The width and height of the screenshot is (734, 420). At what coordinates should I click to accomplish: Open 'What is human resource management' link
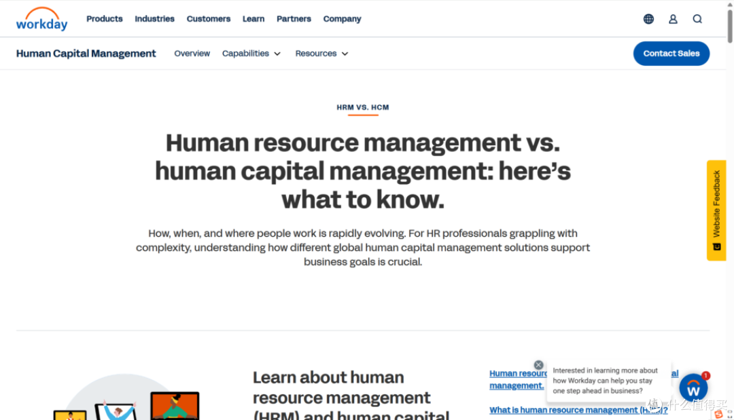pyautogui.click(x=578, y=410)
